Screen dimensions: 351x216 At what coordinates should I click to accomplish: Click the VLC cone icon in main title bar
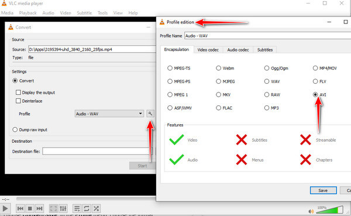tap(4, 3)
